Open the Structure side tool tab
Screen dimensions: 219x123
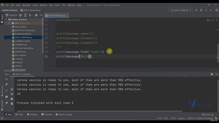(x=2, y=91)
